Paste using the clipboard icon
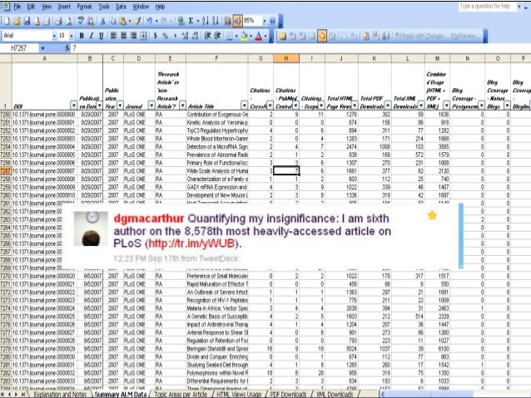The width and height of the screenshot is (531, 398). (122, 22)
